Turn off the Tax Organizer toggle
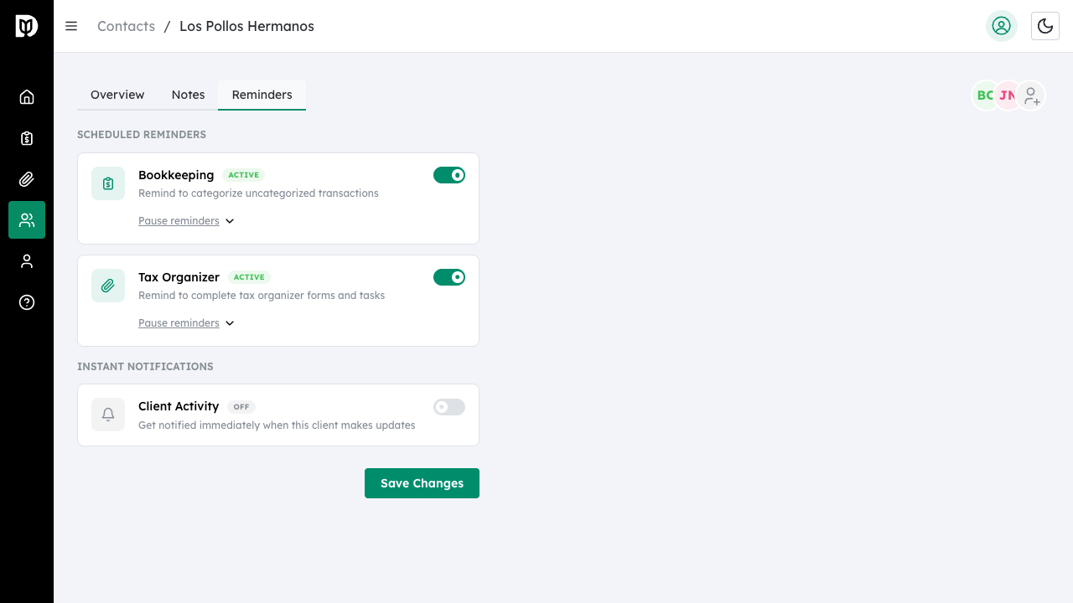This screenshot has width=1073, height=603. (x=449, y=277)
